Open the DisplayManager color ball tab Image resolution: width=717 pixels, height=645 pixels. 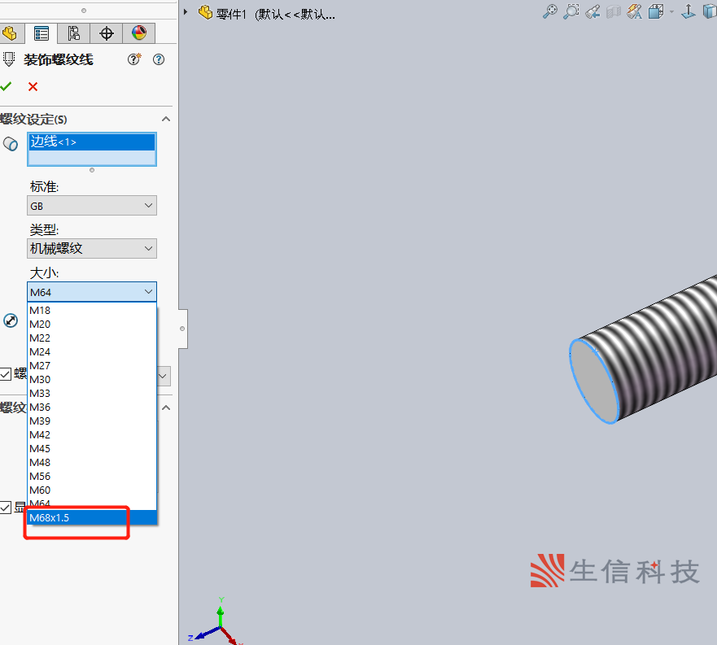click(139, 33)
